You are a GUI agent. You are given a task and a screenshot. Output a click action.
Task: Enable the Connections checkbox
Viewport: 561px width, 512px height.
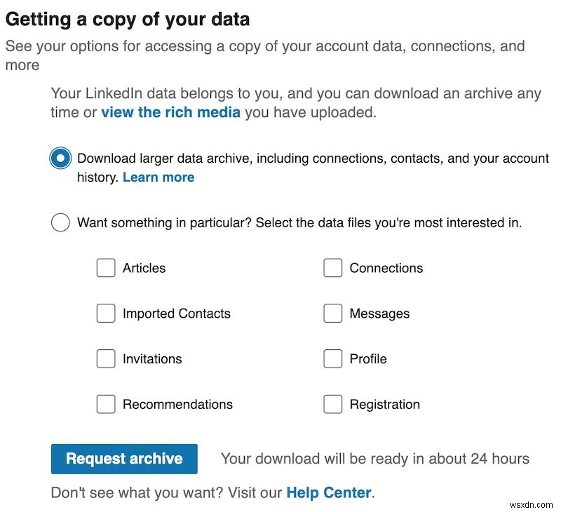pyautogui.click(x=332, y=268)
